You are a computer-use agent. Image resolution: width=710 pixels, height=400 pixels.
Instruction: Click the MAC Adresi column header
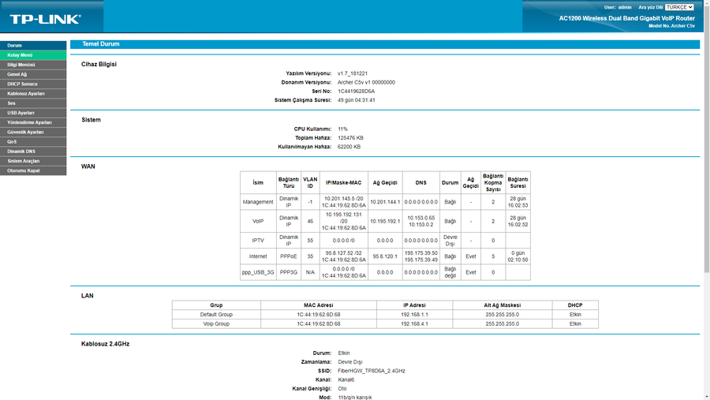[x=319, y=305]
